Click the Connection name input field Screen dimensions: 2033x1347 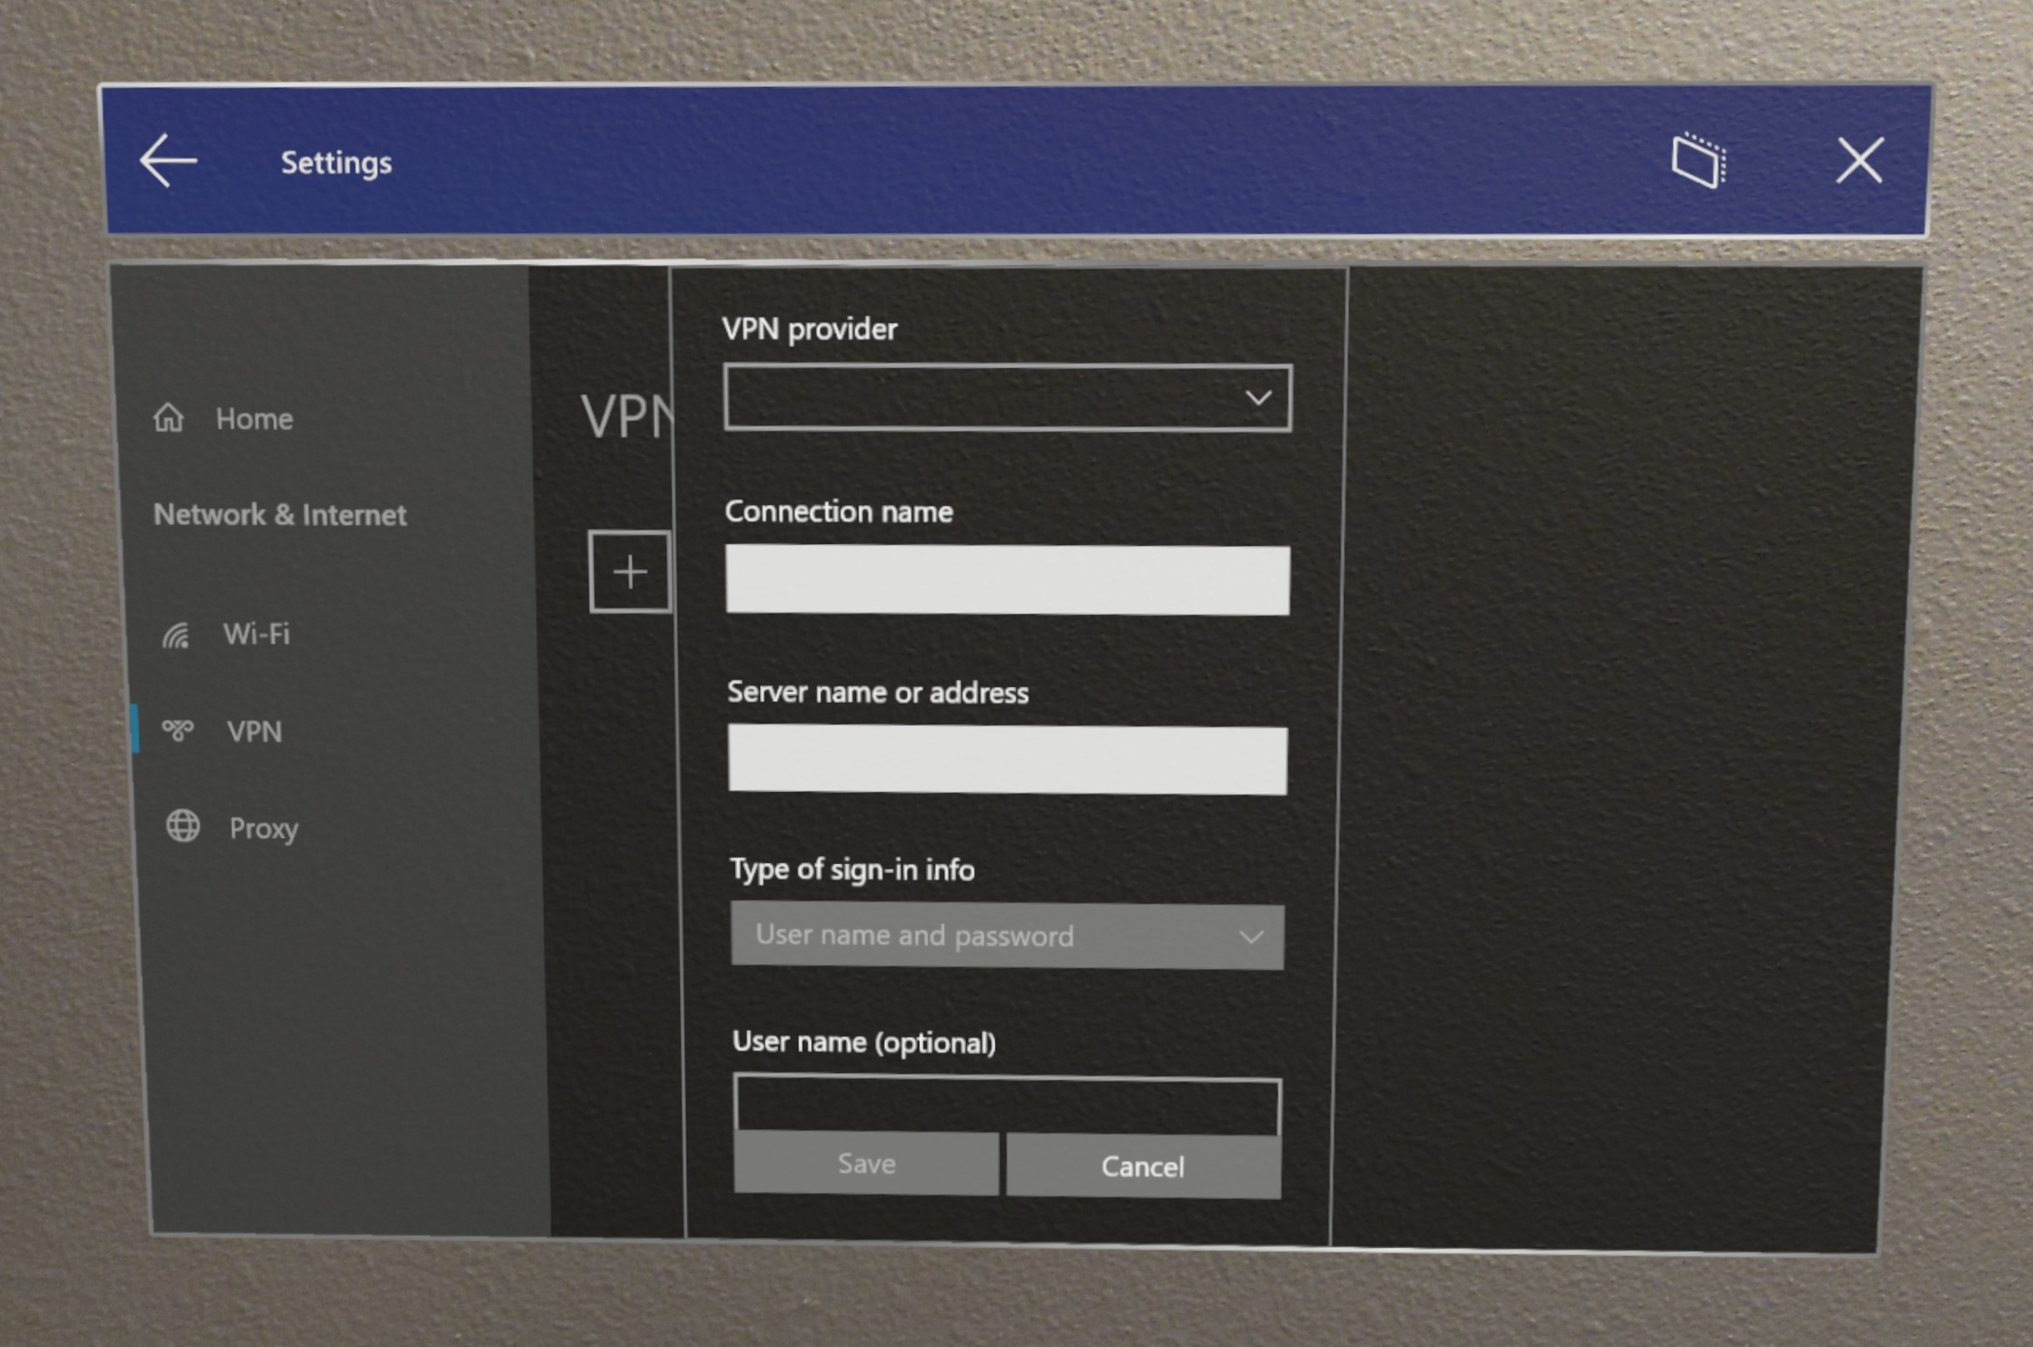point(1007,579)
